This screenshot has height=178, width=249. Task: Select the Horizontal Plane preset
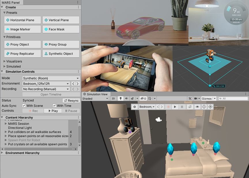pos(22,20)
